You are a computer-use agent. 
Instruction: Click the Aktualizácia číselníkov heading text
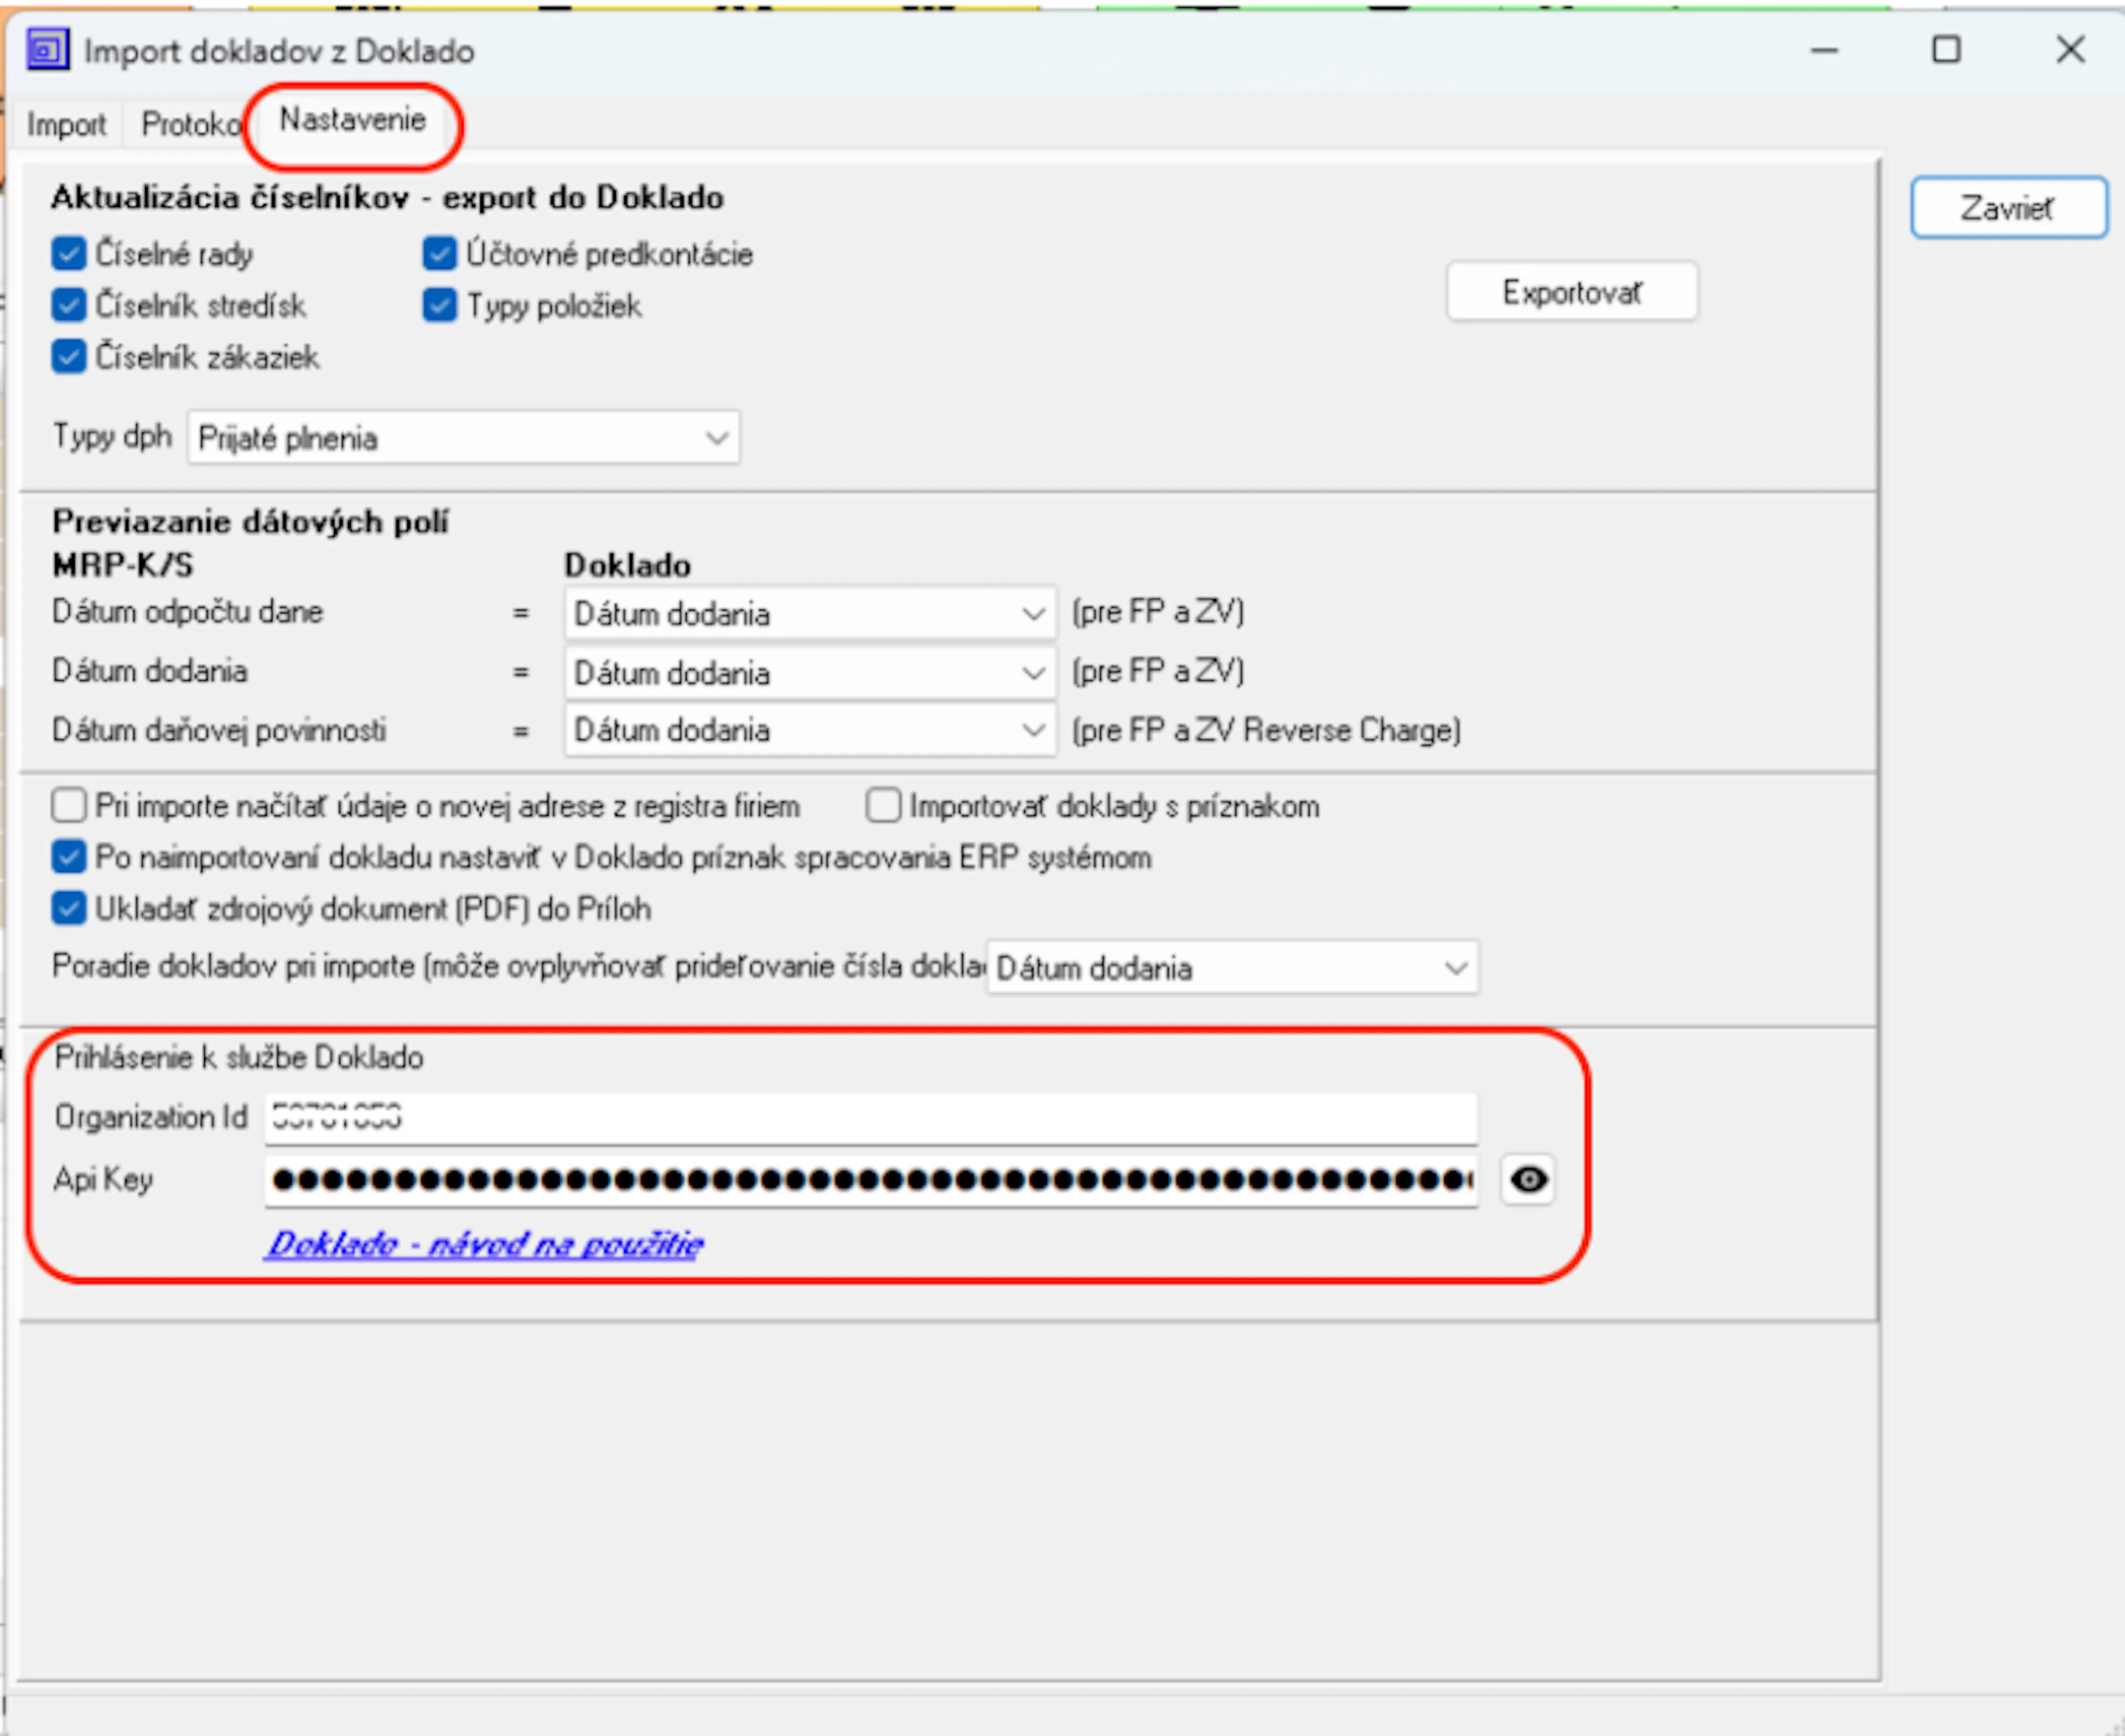click(387, 198)
